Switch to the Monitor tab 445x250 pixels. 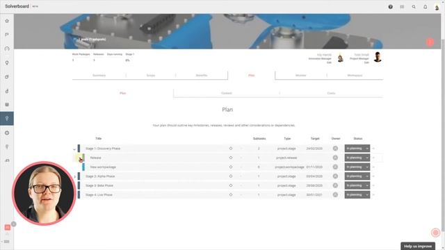click(x=301, y=76)
